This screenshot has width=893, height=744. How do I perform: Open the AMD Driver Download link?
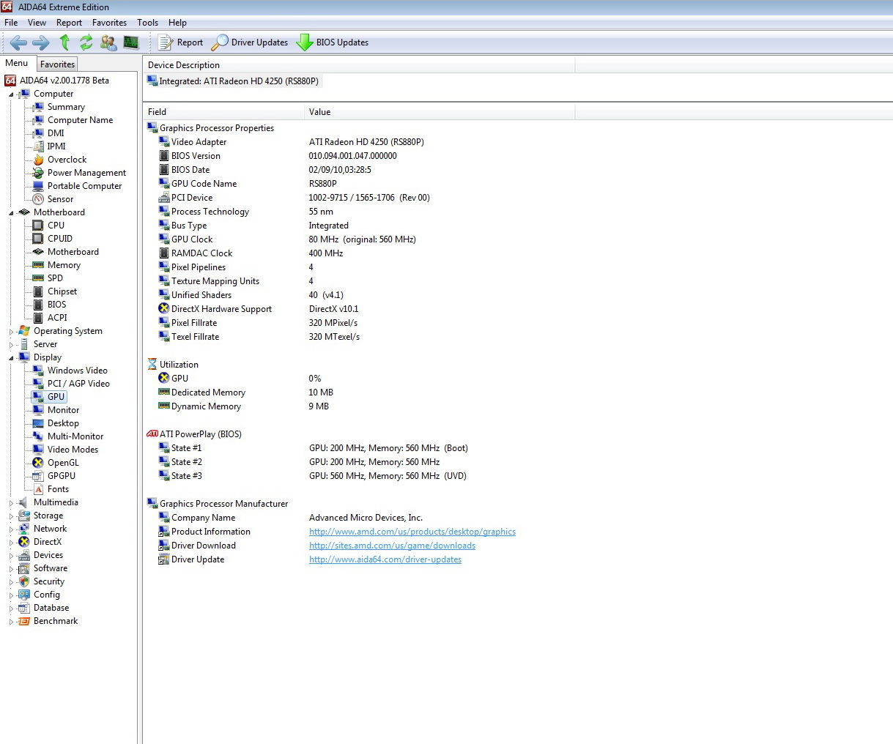(x=392, y=546)
